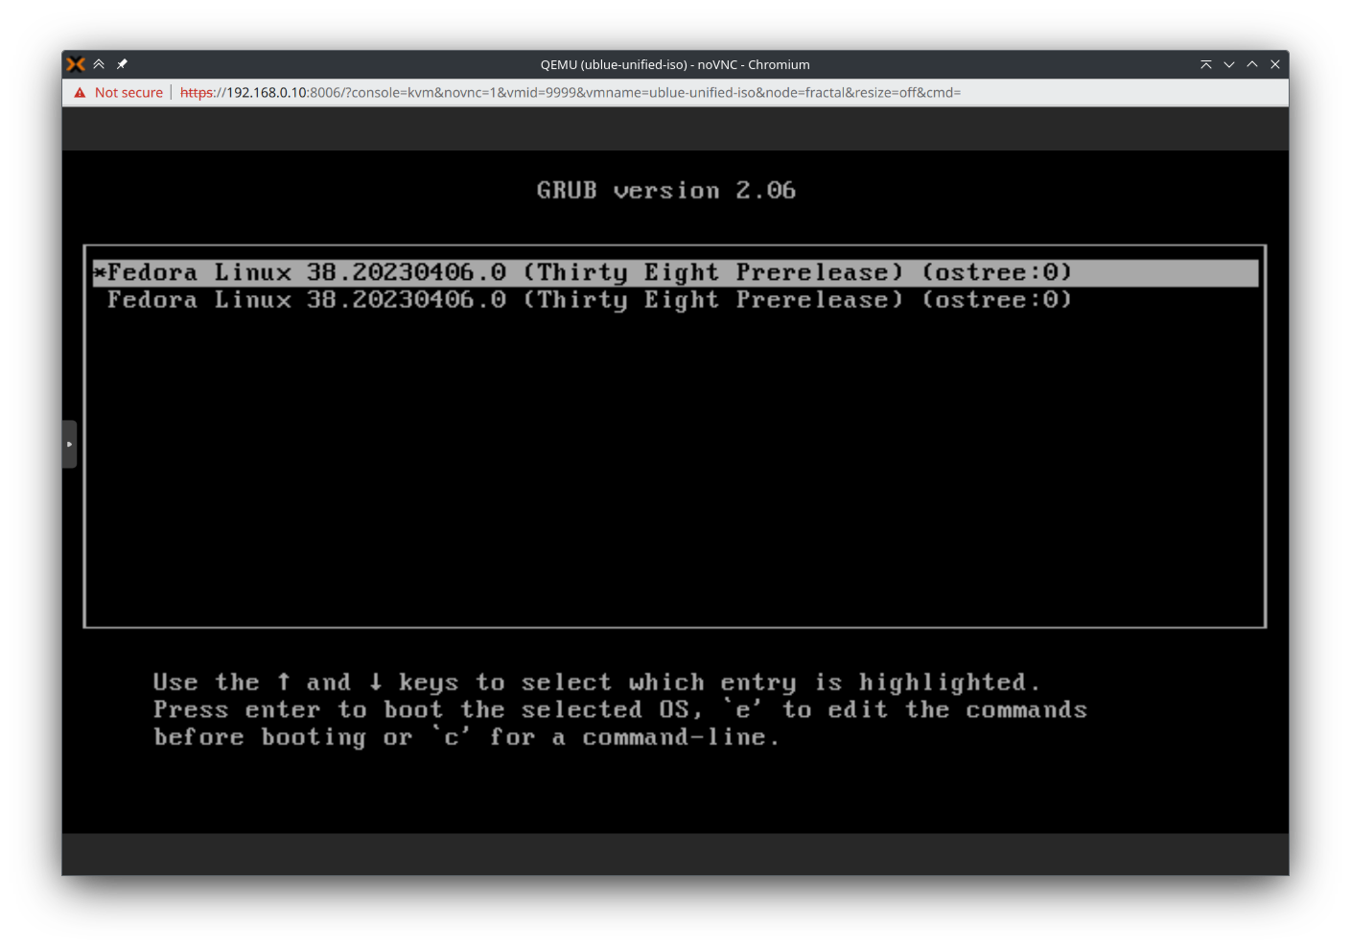Click the down-chevron window control icon

[1229, 64]
